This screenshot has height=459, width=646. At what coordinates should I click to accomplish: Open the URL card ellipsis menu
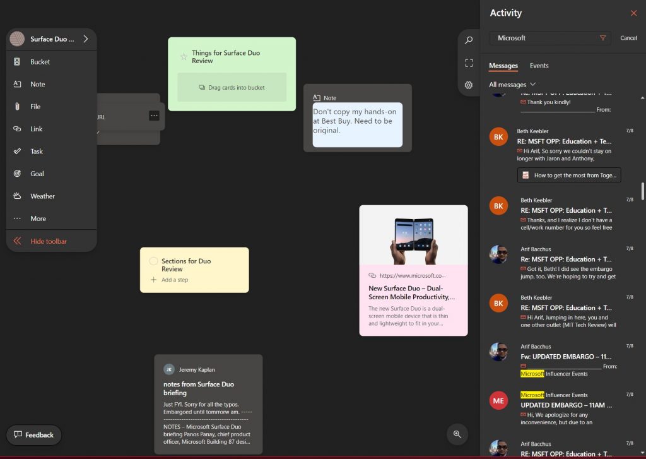point(154,116)
